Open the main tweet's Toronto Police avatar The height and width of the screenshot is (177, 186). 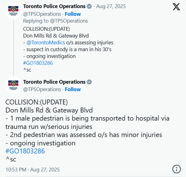13,85
